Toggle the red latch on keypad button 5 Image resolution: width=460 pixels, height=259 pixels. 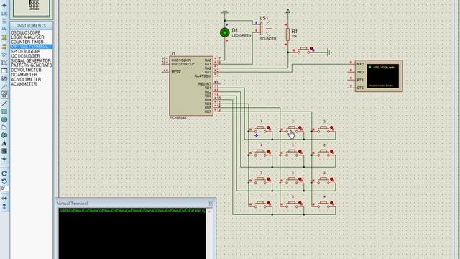[300, 152]
